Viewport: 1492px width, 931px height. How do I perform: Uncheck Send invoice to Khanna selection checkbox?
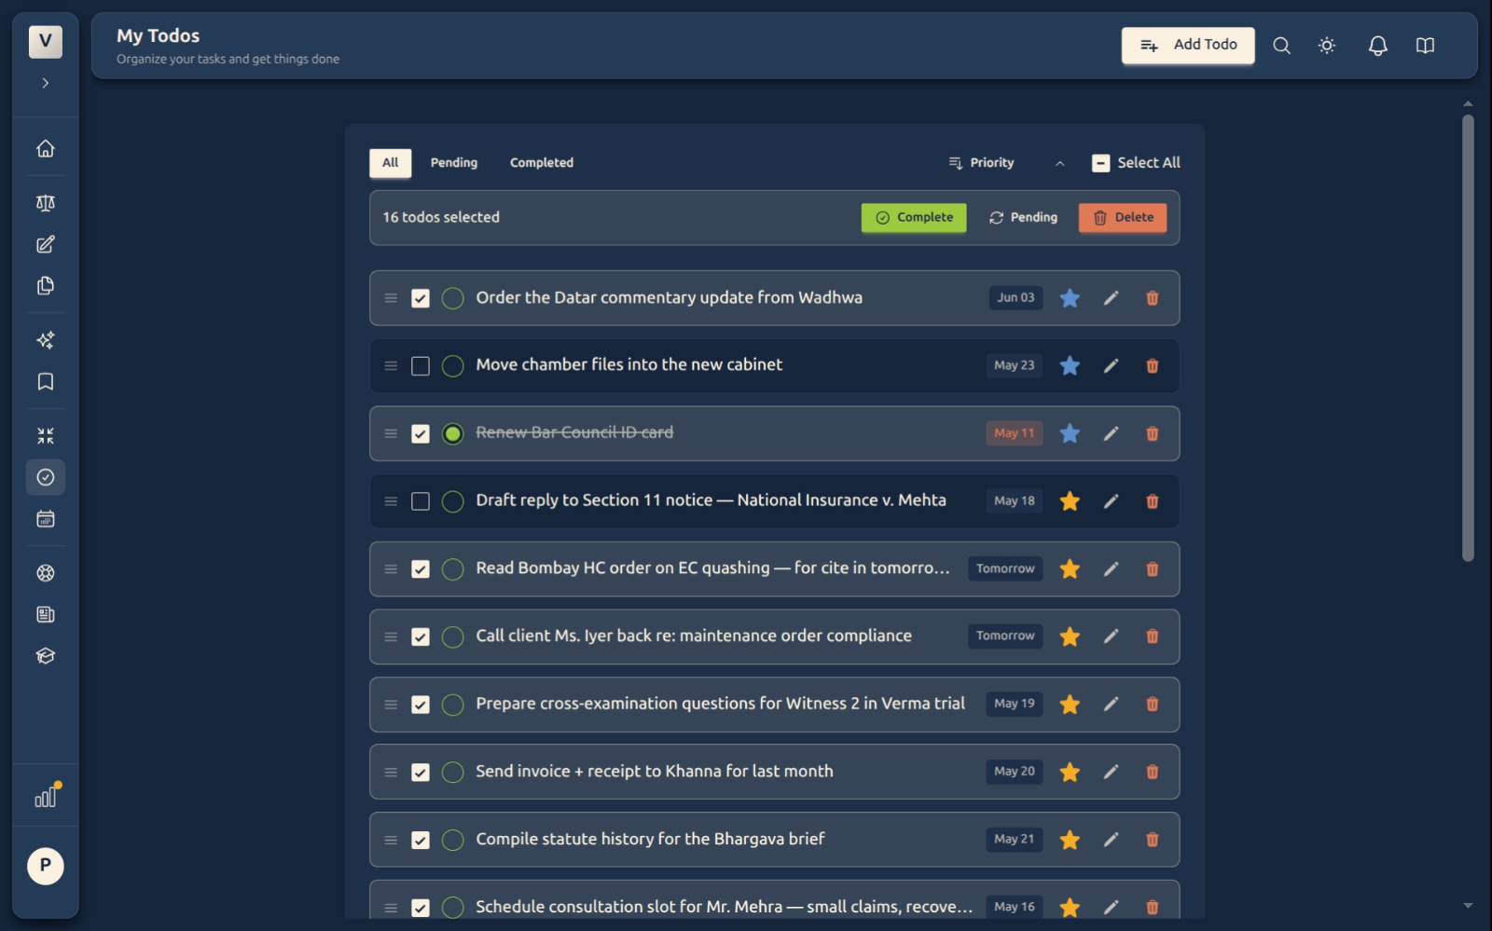click(x=421, y=773)
